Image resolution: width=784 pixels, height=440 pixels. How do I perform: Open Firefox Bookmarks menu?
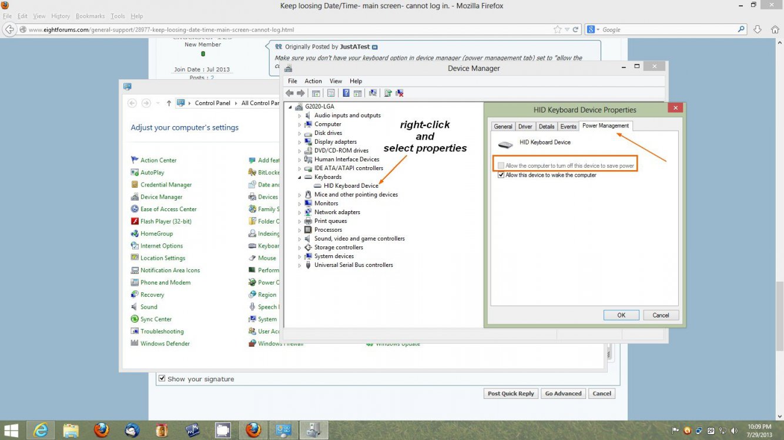(91, 16)
